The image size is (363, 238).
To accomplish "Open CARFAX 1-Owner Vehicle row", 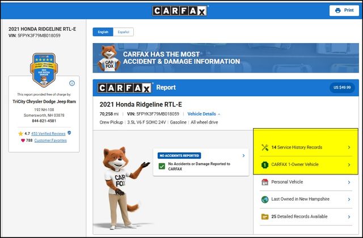I will pyautogui.click(x=306, y=165).
